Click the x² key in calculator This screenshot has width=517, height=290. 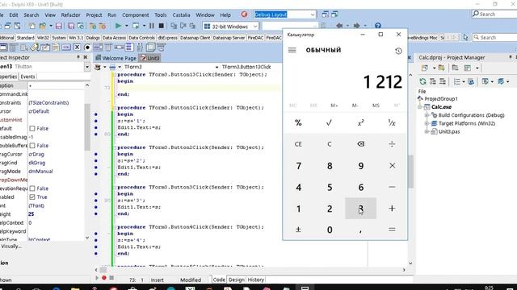point(361,122)
